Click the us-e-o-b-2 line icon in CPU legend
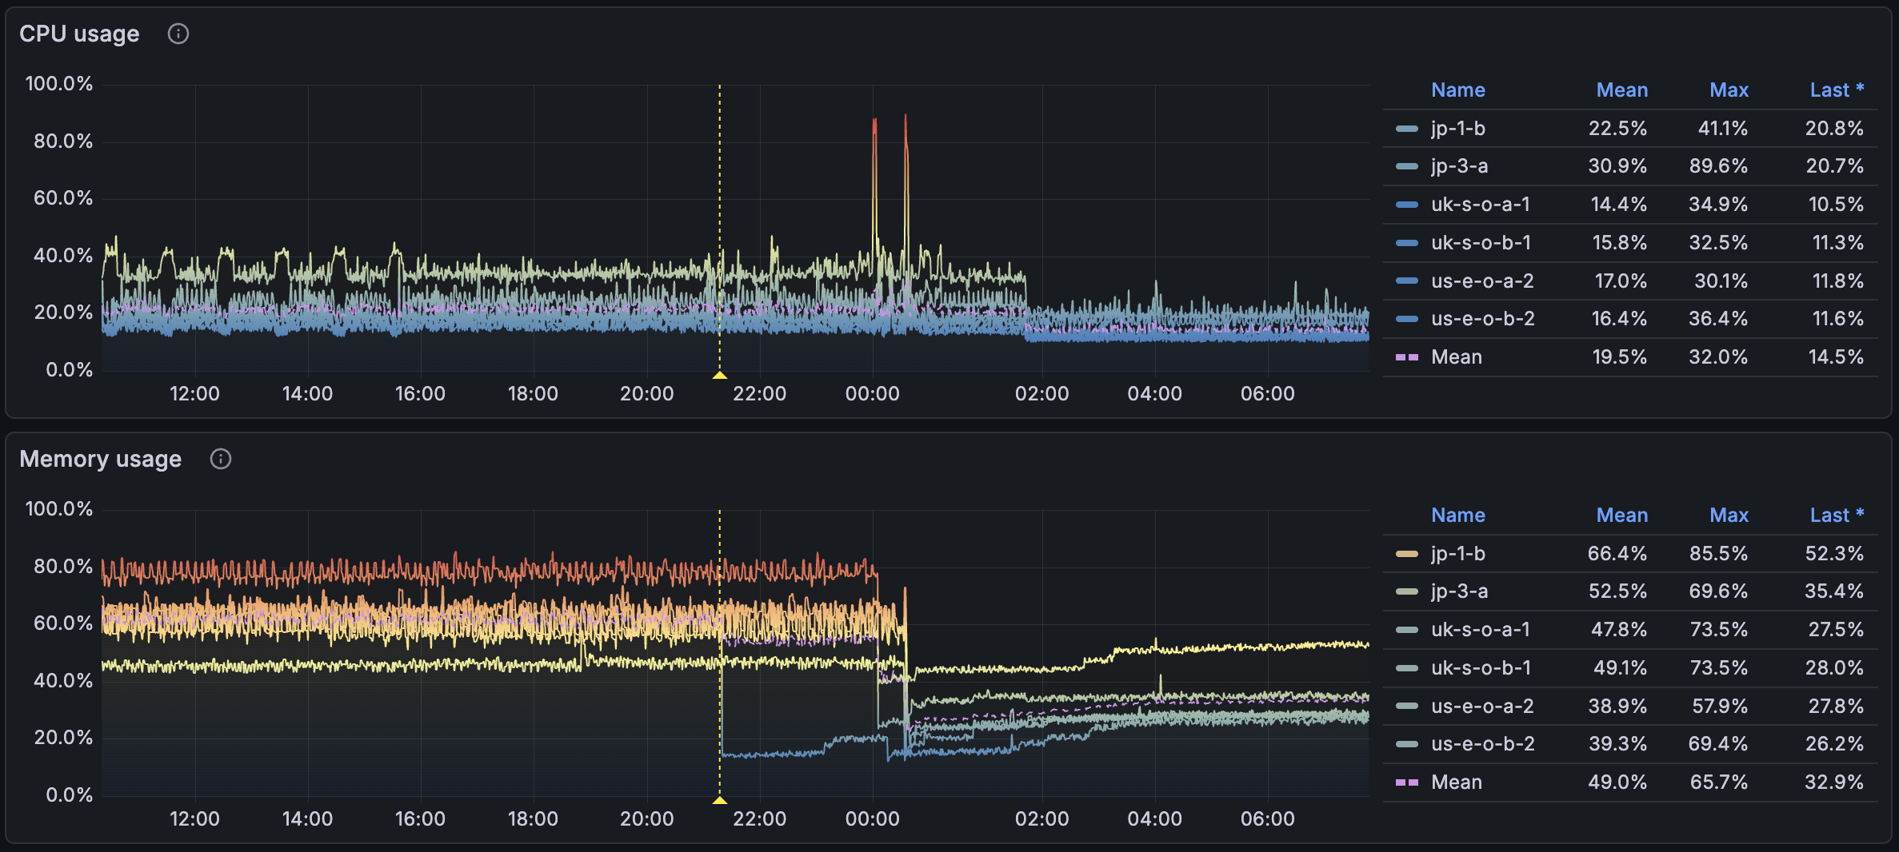The image size is (1899, 852). coord(1405,318)
